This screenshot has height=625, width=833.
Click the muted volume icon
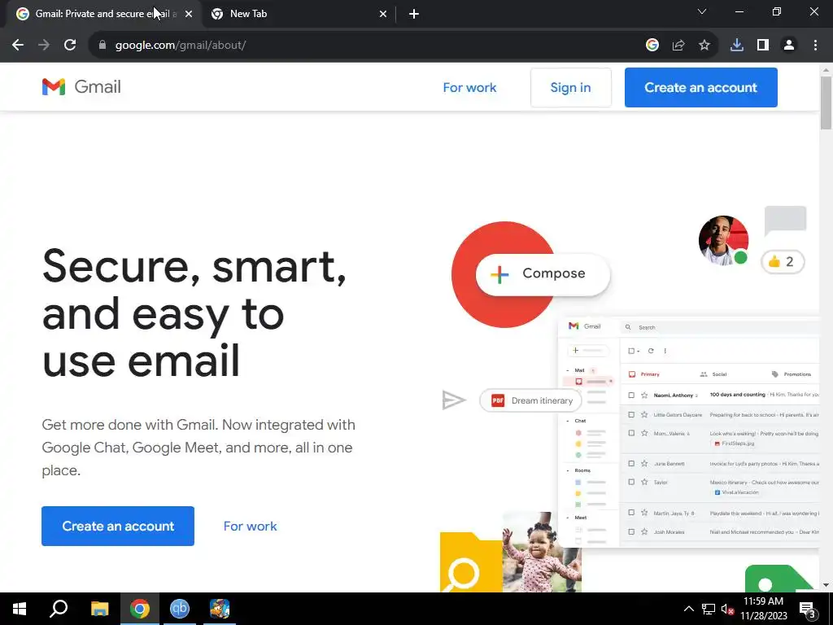click(x=727, y=610)
